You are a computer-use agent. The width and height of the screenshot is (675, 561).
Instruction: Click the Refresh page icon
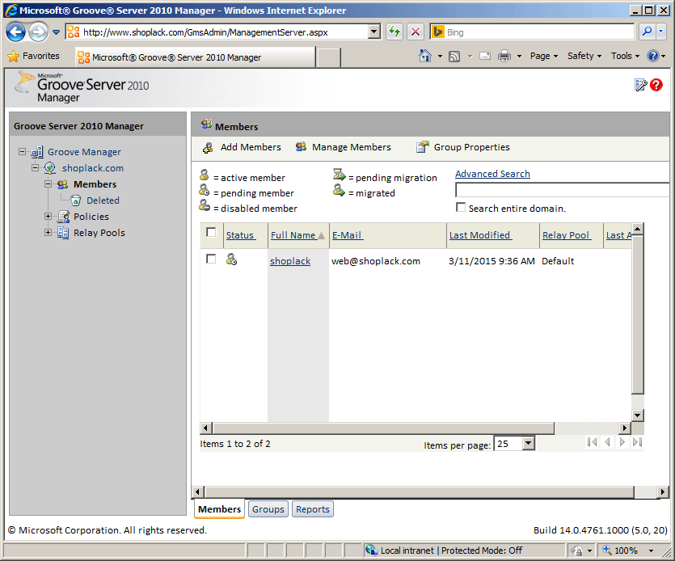coord(394,32)
